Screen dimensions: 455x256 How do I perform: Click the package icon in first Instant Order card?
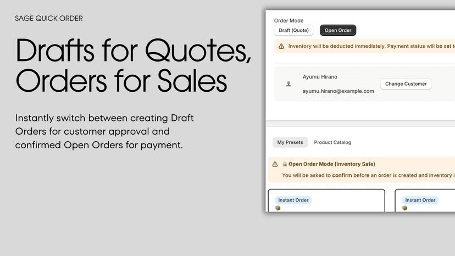(278, 208)
